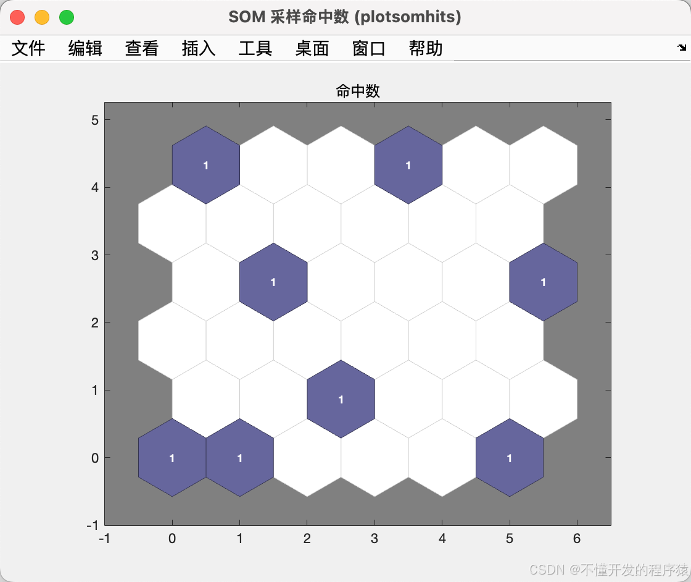Screen dimensions: 691x582
Task: Open the 编辑 menu
Action: [x=85, y=49]
